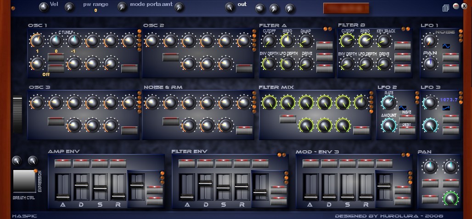The height and width of the screenshot is (219, 472).
Task: Adjust the Filter A Cutoff knob
Action: click(x=269, y=41)
